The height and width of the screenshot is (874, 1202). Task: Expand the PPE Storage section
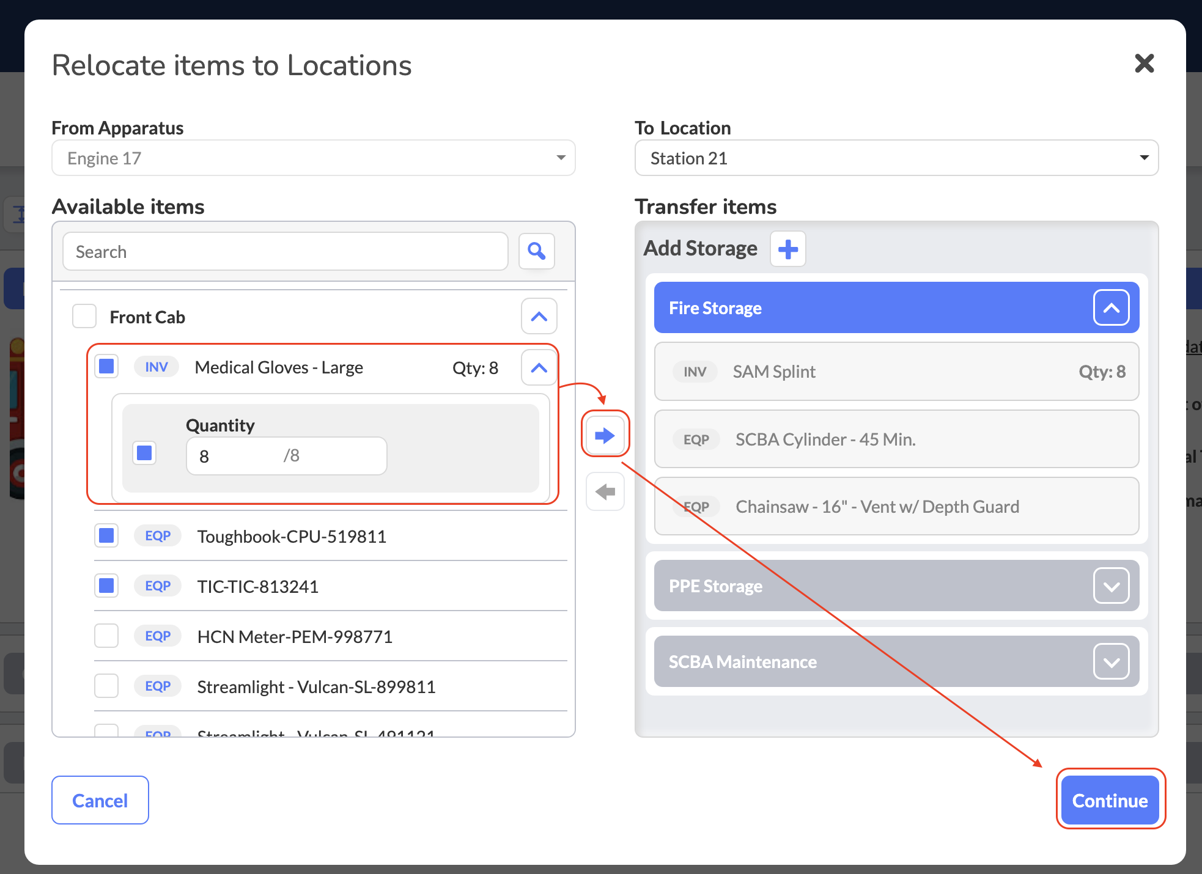coord(1111,586)
